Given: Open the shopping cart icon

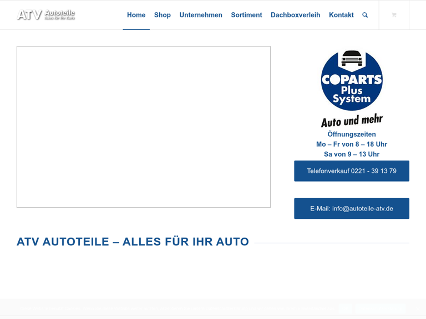Looking at the screenshot, I should coord(394,15).
